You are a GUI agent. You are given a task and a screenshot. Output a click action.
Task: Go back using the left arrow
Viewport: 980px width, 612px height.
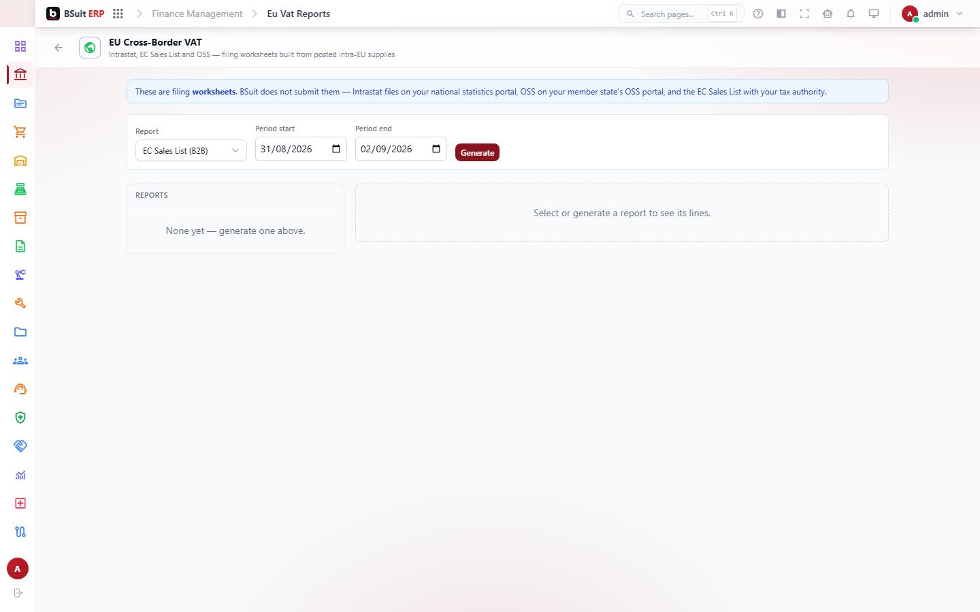(x=59, y=48)
